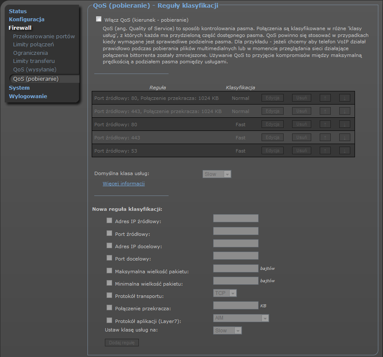Open the Layer7 AIM protocol dropdown
The height and width of the screenshot is (357, 383).
tap(241, 318)
